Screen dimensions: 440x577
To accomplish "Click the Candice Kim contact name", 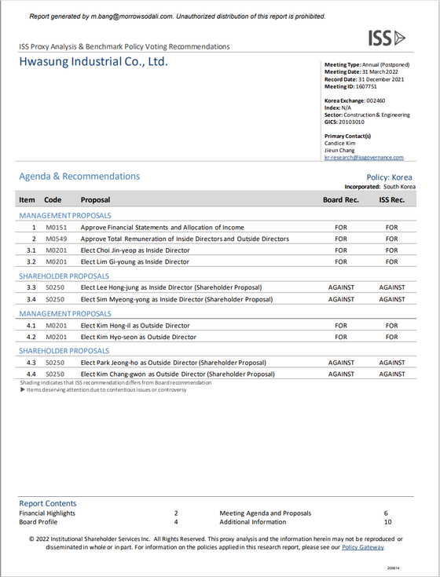I will point(340,143).
